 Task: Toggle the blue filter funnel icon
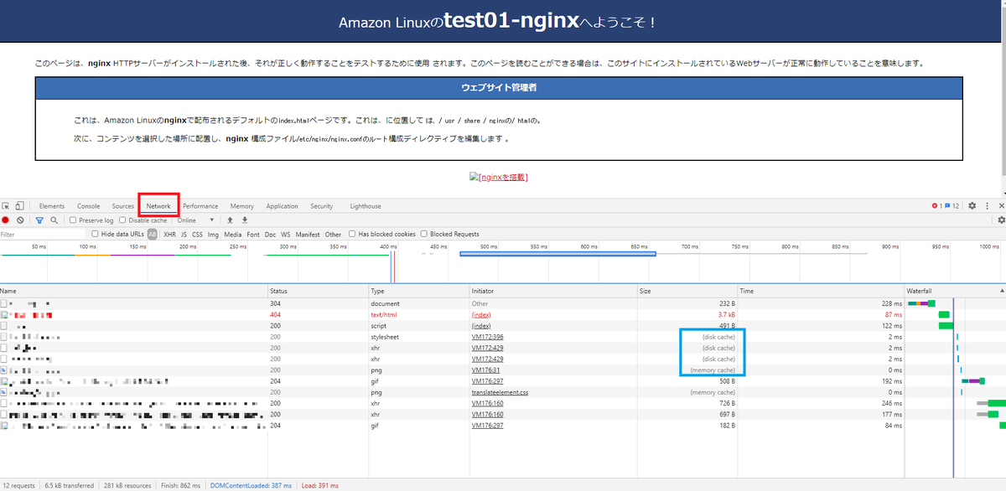[39, 220]
